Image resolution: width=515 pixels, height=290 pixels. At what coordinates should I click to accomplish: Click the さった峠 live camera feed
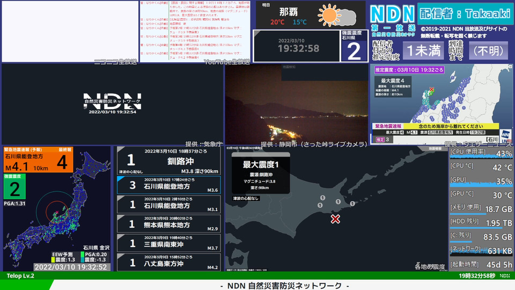[297, 104]
